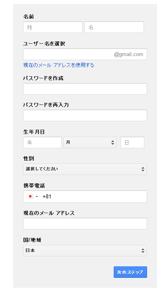Click up-down arrows on gender selector
The image size is (165, 293).
coord(143,169)
